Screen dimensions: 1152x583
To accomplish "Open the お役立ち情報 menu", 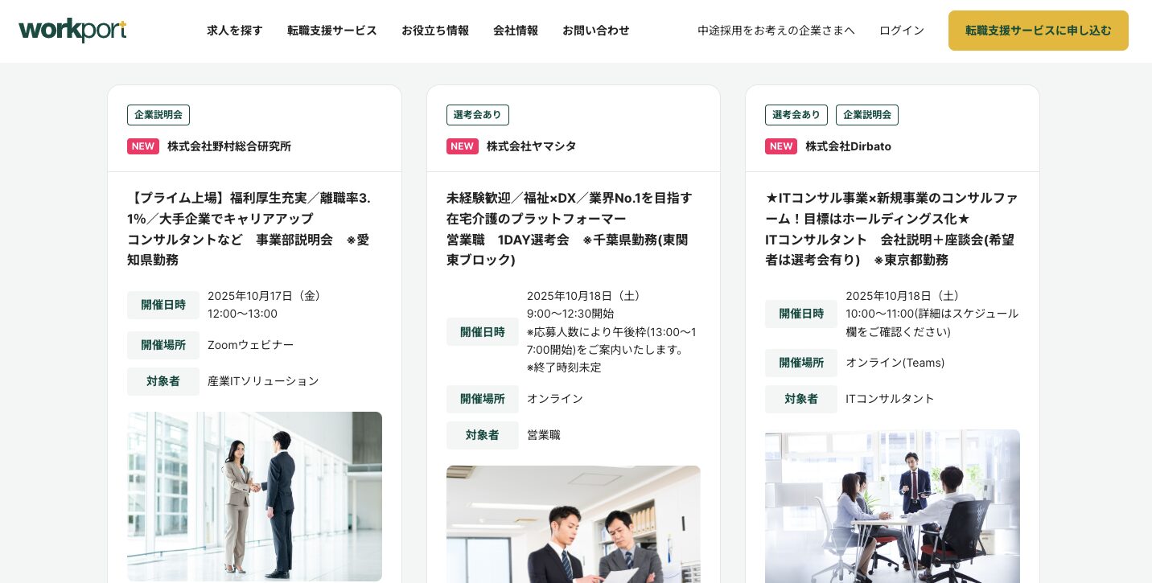I will 435,31.
